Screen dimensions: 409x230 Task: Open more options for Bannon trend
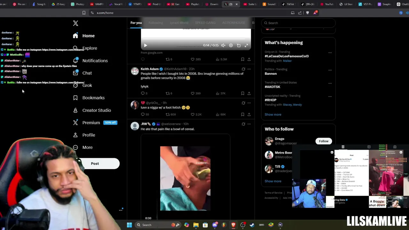[330, 70]
